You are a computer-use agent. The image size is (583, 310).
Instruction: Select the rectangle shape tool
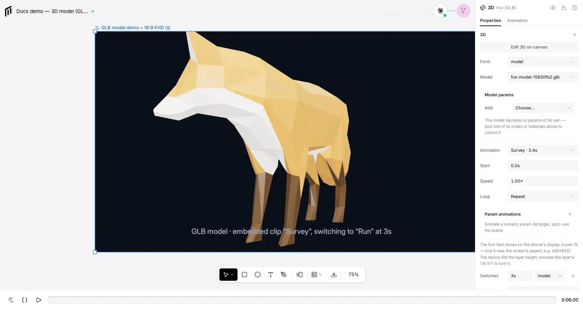click(x=244, y=275)
